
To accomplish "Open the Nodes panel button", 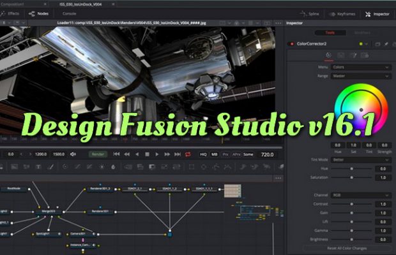I will point(38,13).
